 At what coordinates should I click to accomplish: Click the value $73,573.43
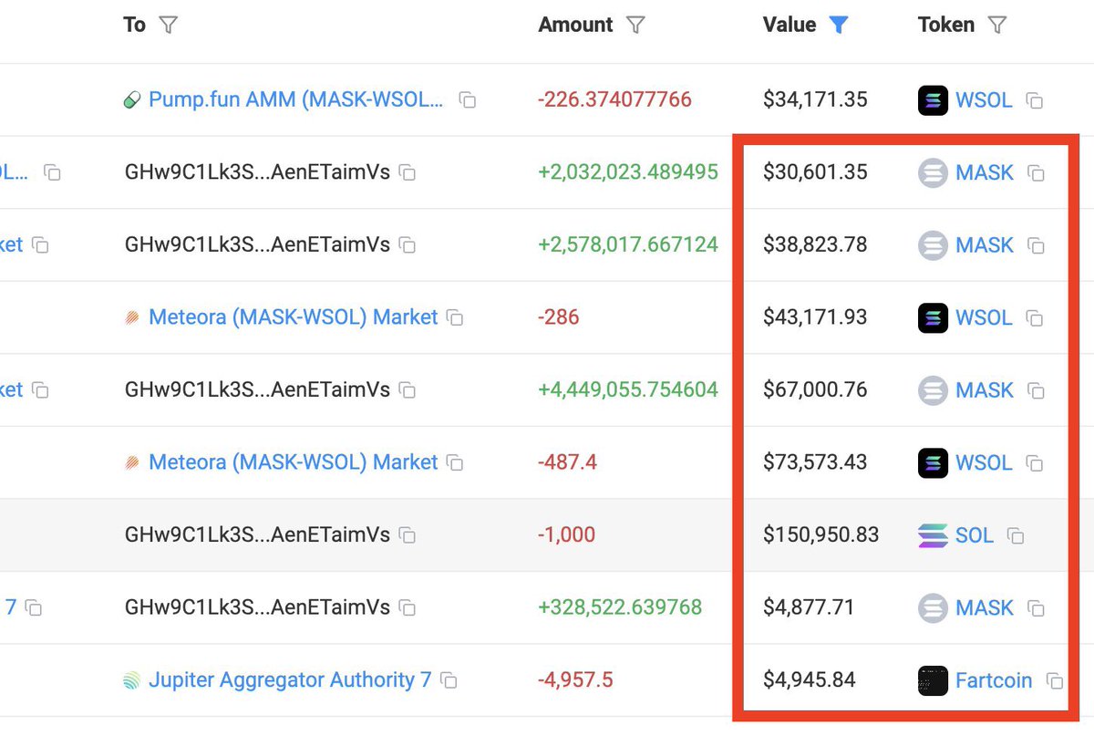click(815, 462)
